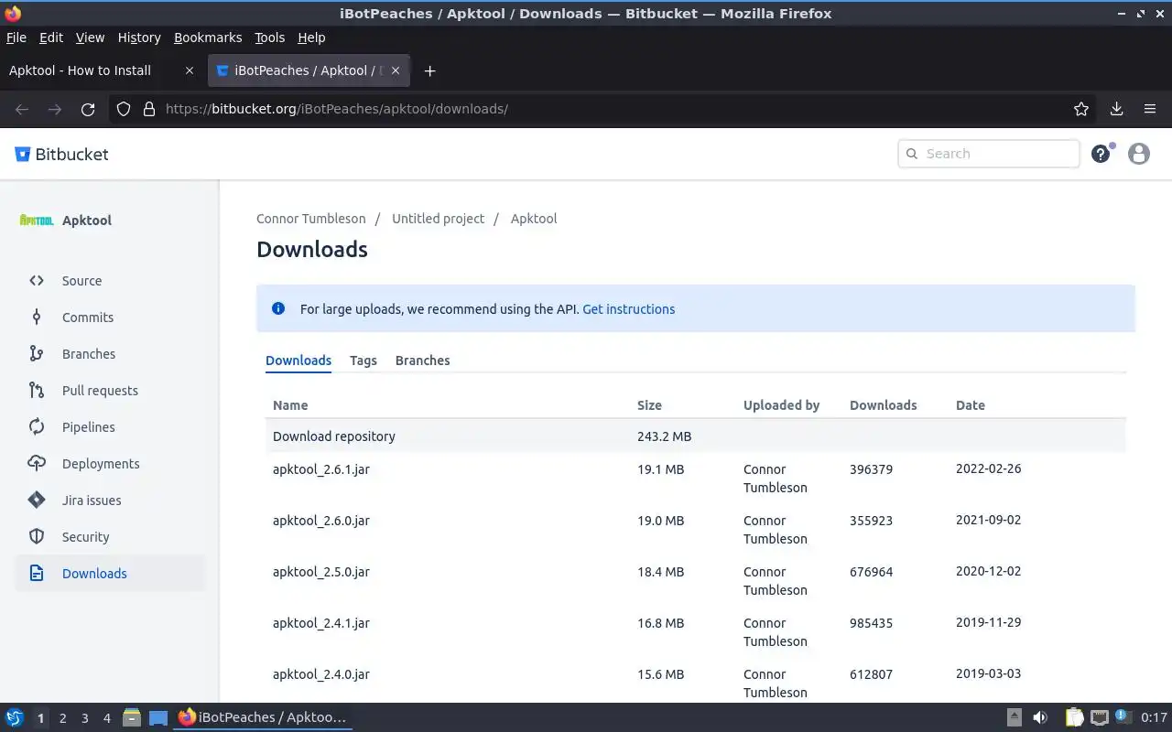1172x732 pixels.
Task: Click the Bitbucket Search field
Action: click(x=989, y=154)
